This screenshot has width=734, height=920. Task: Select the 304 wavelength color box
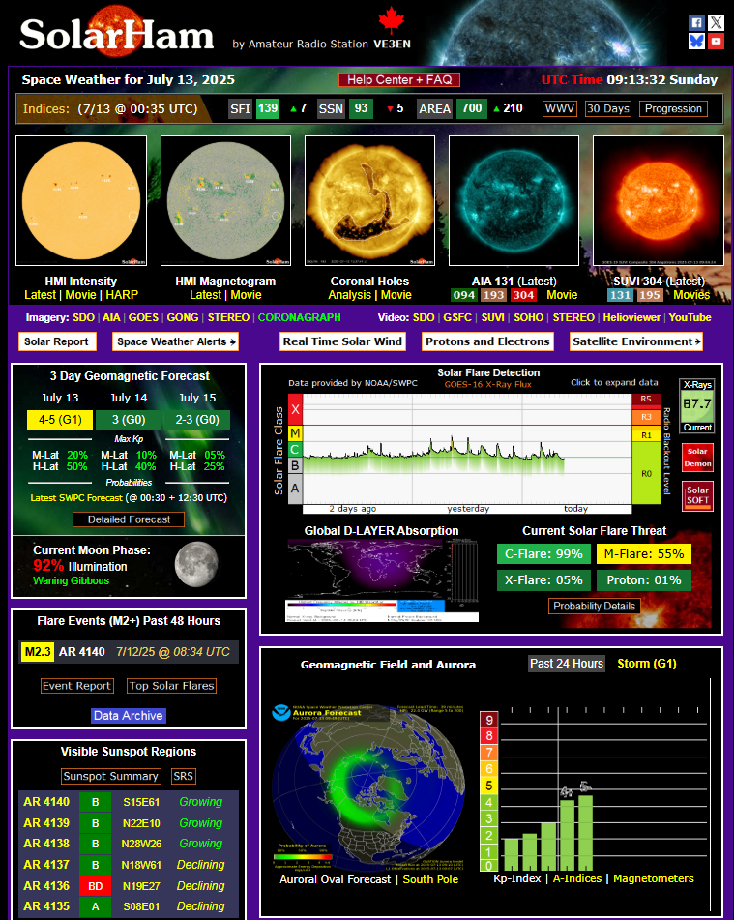523,295
